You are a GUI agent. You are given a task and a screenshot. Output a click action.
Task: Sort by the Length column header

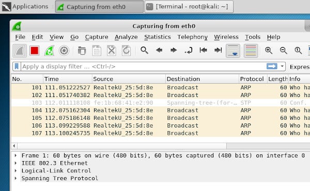[x=278, y=79]
